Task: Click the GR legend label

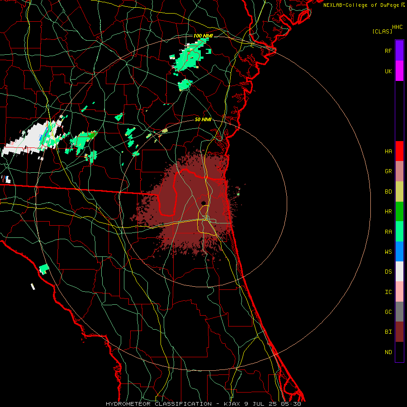Action: pos(388,171)
